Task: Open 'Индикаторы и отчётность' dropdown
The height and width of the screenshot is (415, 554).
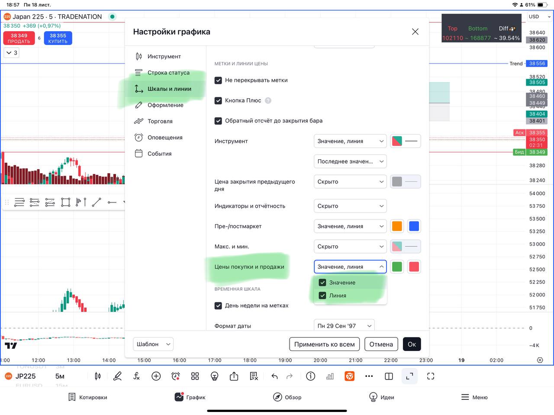Action: (x=350, y=206)
